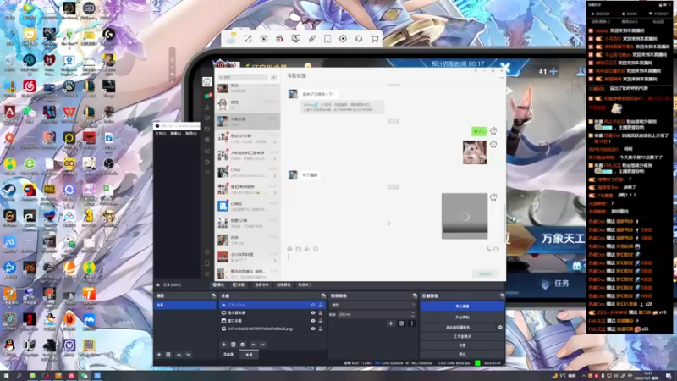Open WeChat favorites cube icon in sidebar
The width and height of the screenshot is (677, 381).
tap(207, 118)
